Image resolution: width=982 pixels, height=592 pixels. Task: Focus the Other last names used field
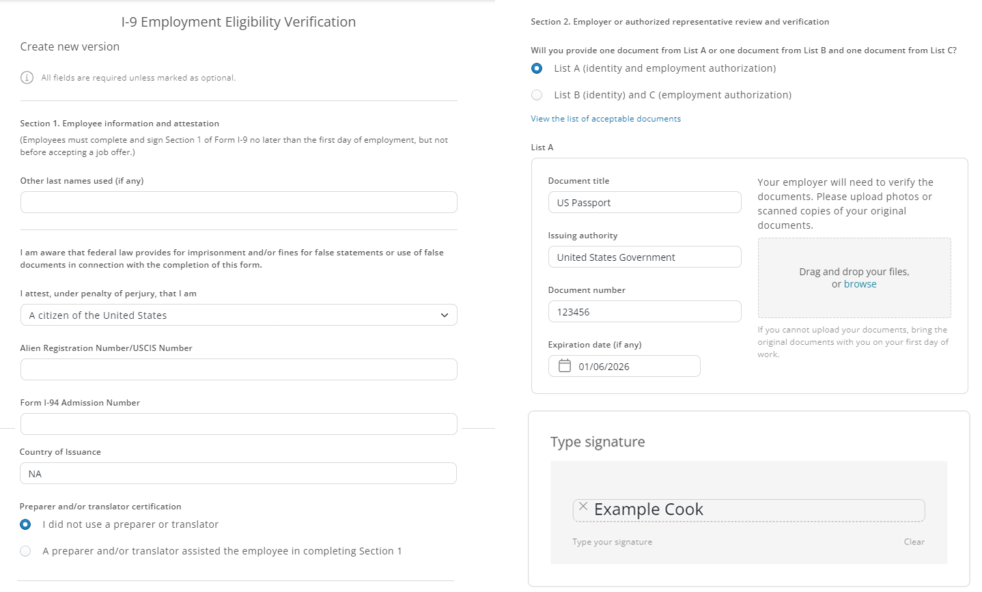[238, 202]
